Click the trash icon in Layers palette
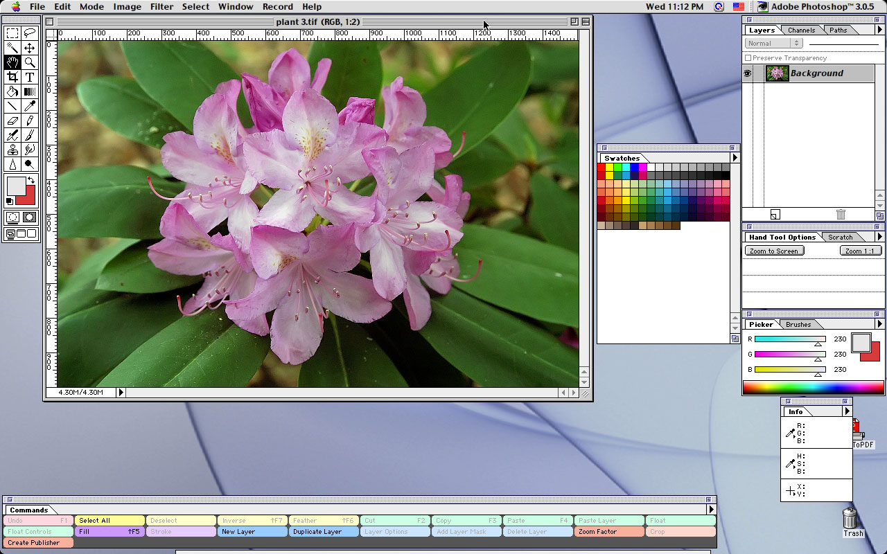 coord(841,215)
